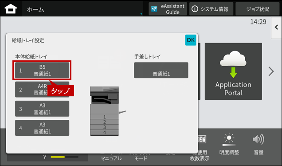This screenshot has height=166, width=282.
Task: Open the マニュアル shortcut
Action: point(111,158)
